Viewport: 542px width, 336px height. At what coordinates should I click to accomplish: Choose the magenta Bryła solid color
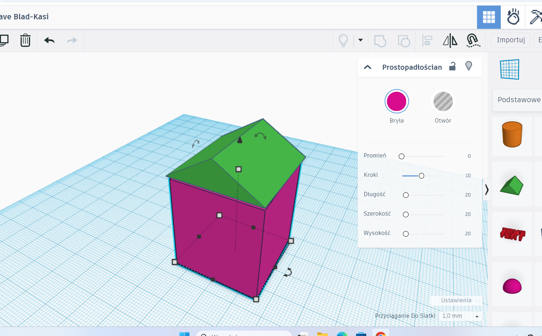397,101
